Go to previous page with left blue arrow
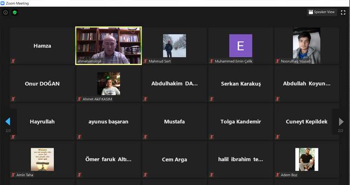350x185 pixels. pyautogui.click(x=8, y=122)
